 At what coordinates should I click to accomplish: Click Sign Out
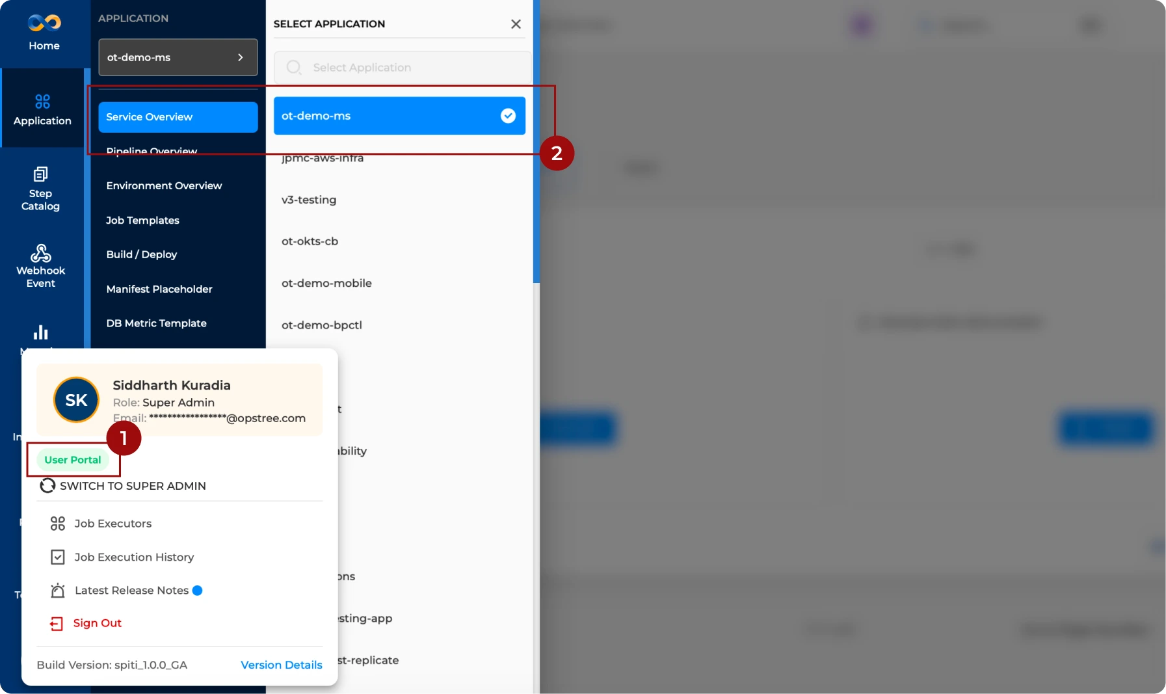(x=97, y=623)
